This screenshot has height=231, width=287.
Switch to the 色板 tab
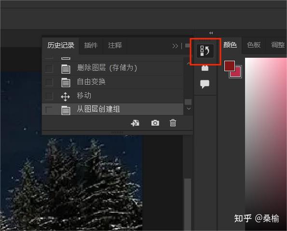pos(254,45)
